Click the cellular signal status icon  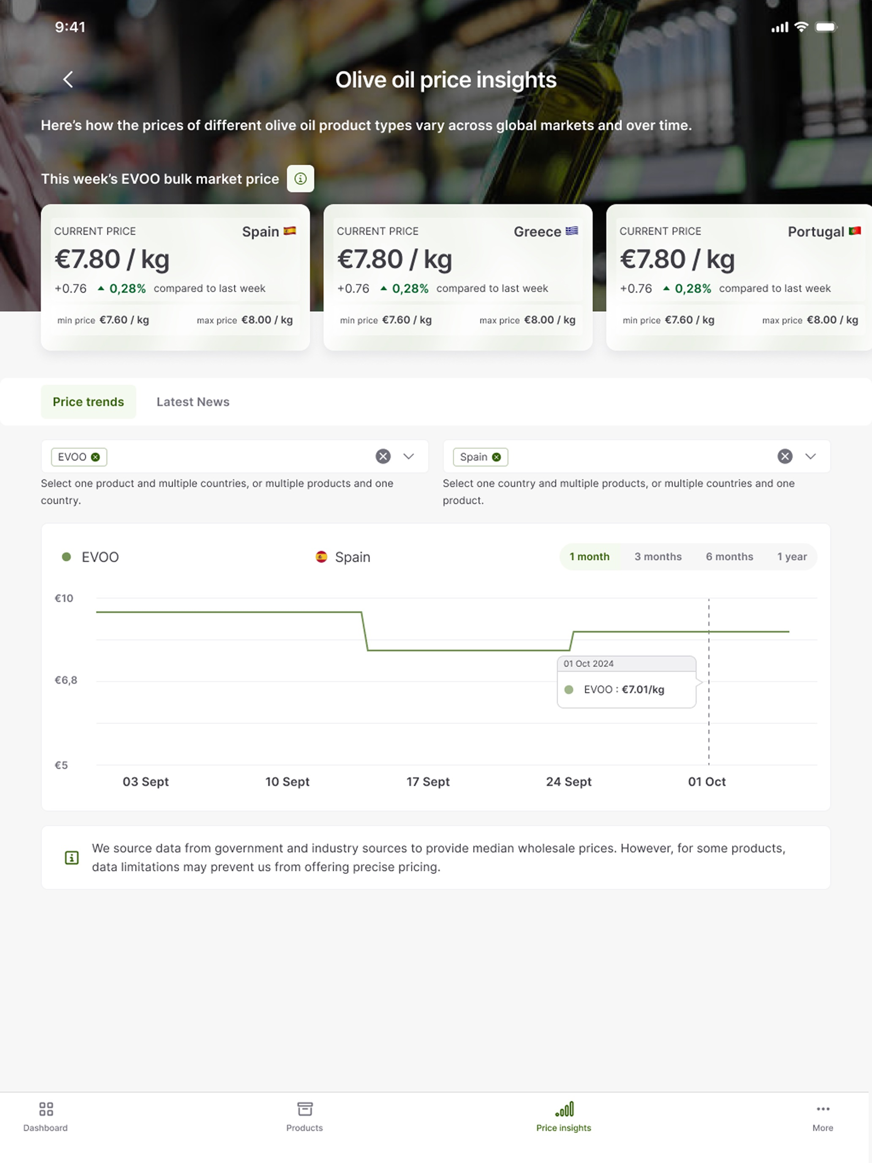[x=779, y=27]
